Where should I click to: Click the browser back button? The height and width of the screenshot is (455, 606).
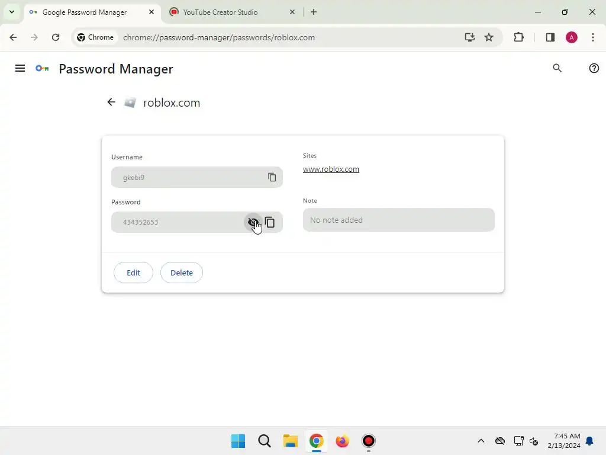(13, 37)
